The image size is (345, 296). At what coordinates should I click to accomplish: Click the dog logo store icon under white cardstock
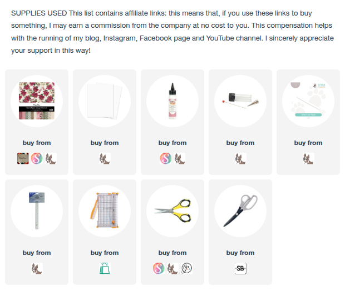click(105, 159)
